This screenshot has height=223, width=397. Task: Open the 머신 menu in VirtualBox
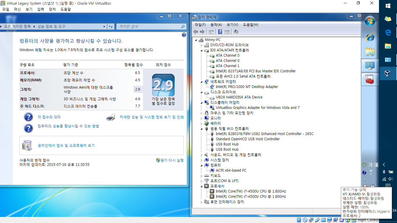(17, 9)
